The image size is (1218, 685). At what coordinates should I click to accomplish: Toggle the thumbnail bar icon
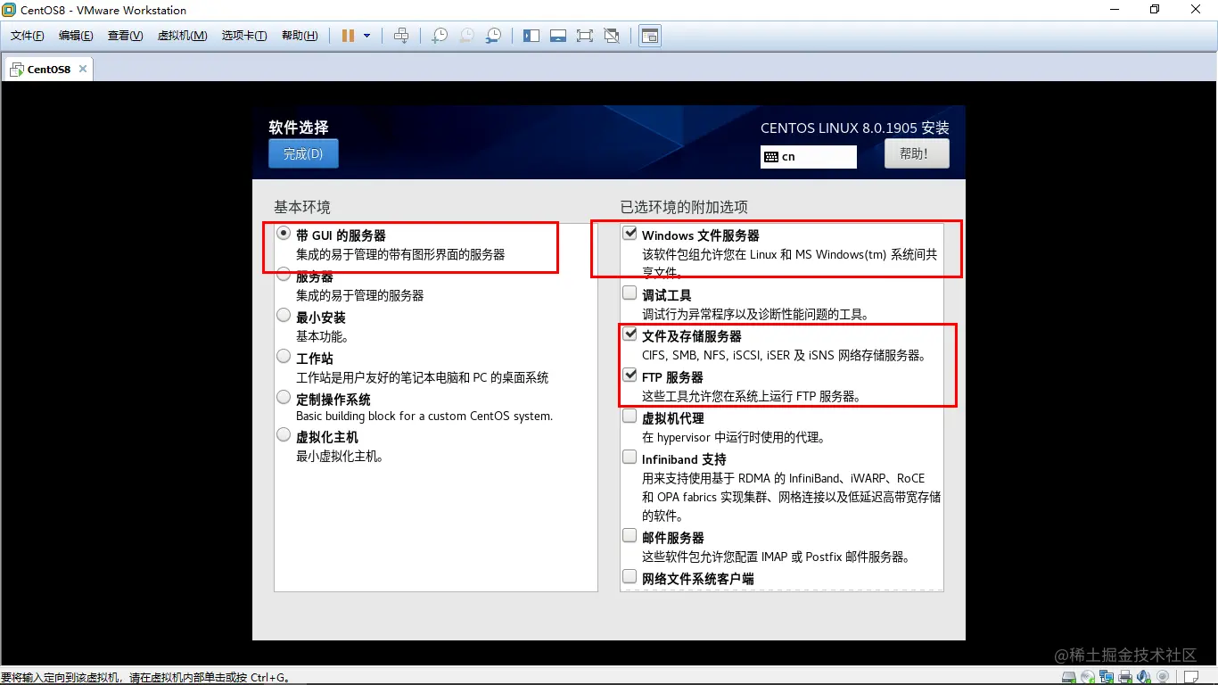tap(558, 36)
